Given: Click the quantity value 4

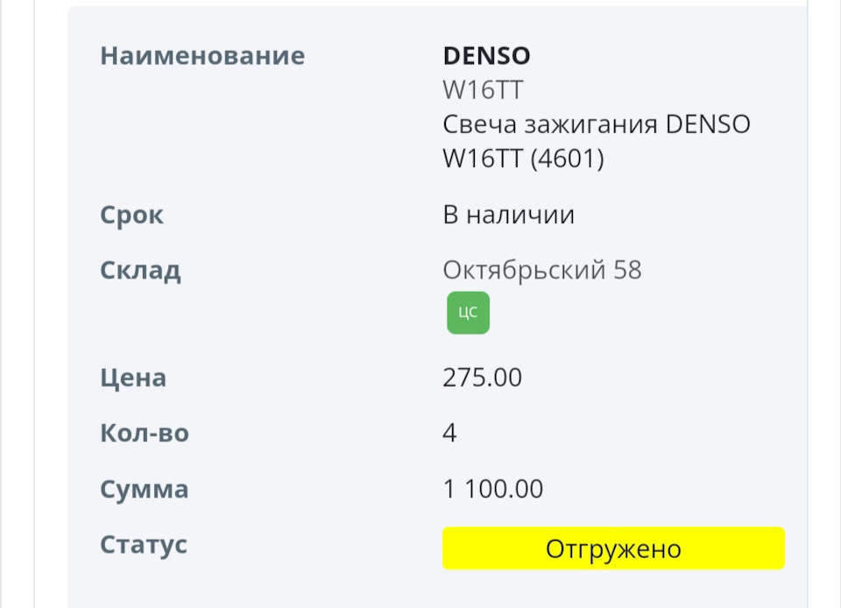Looking at the screenshot, I should [449, 434].
